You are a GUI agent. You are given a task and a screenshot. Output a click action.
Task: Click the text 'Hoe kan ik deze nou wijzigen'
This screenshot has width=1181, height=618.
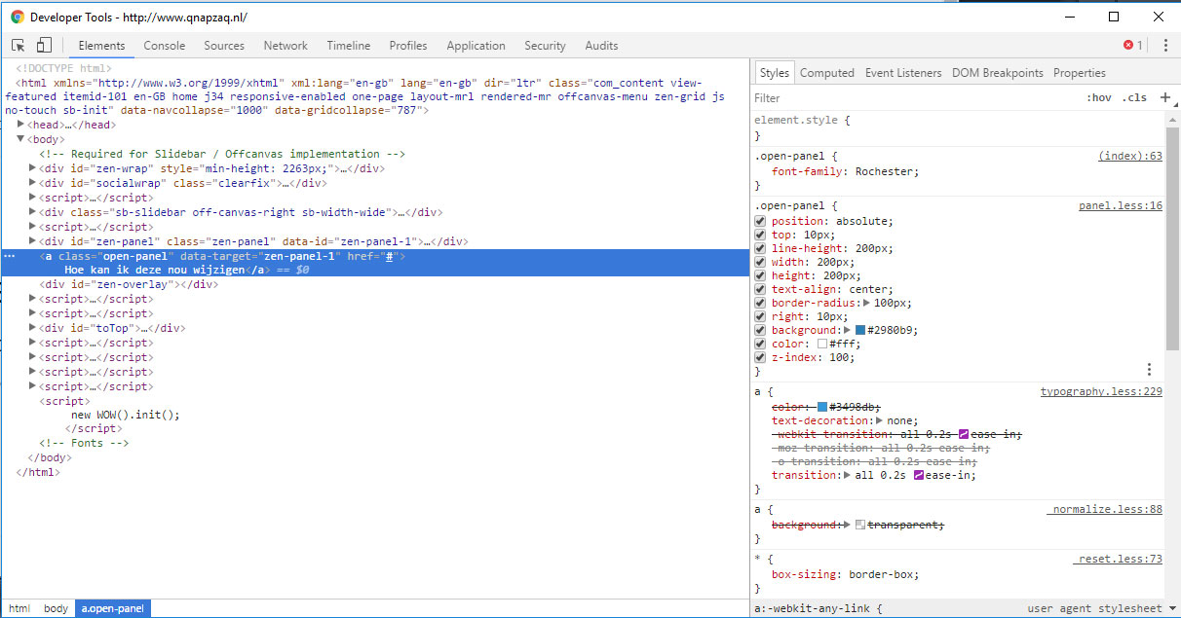155,270
